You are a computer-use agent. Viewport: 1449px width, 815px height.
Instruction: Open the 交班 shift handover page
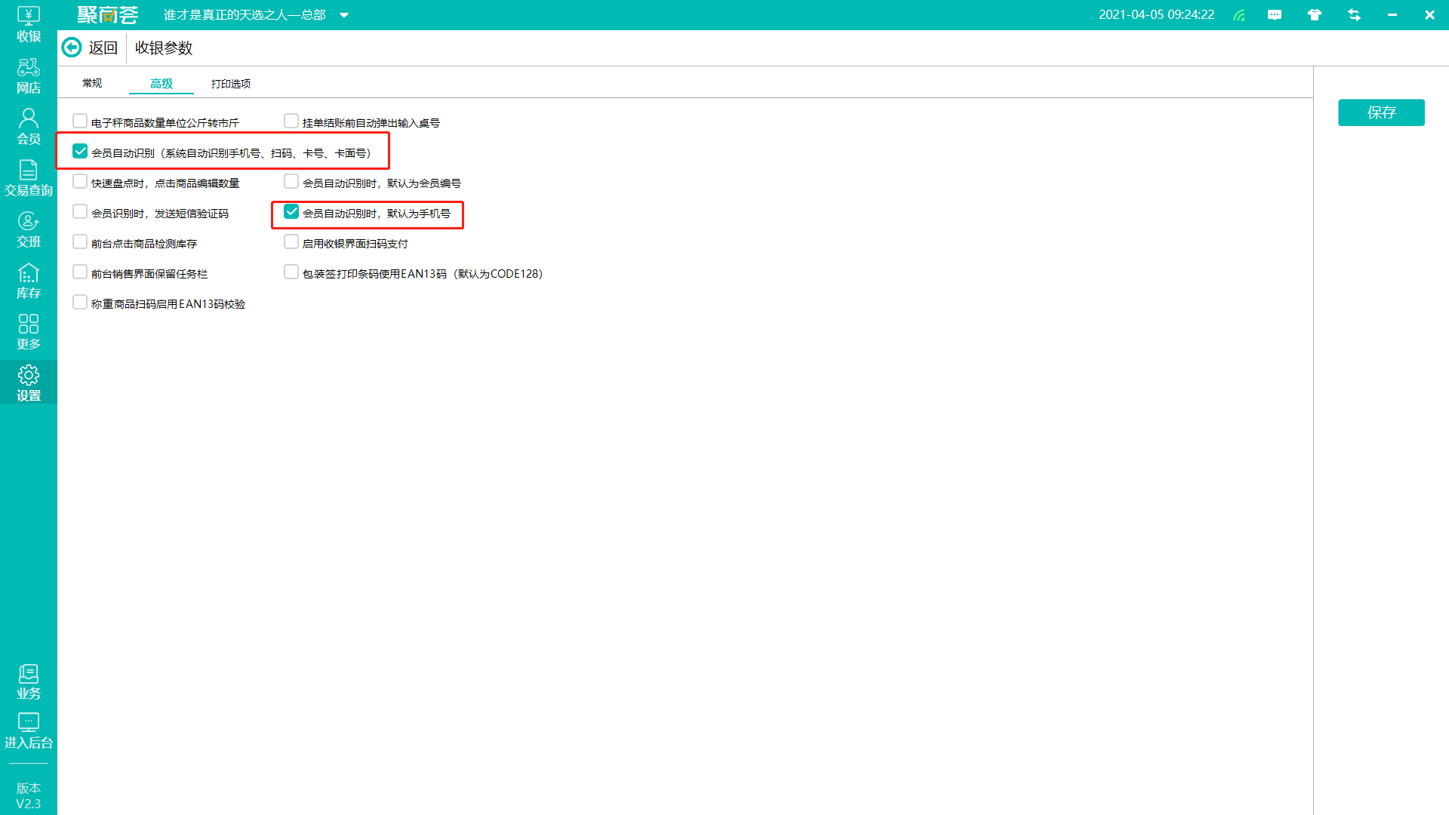click(29, 229)
